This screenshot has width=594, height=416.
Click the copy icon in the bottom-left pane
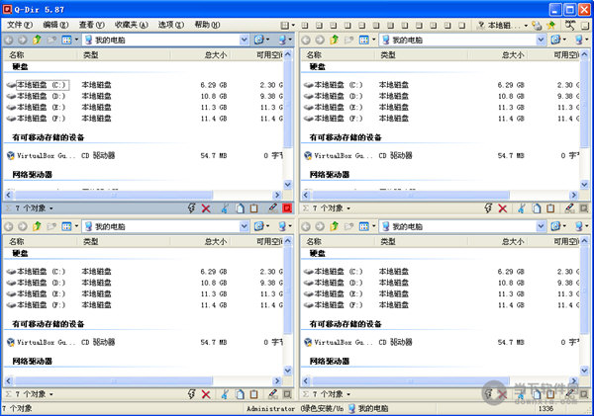240,394
